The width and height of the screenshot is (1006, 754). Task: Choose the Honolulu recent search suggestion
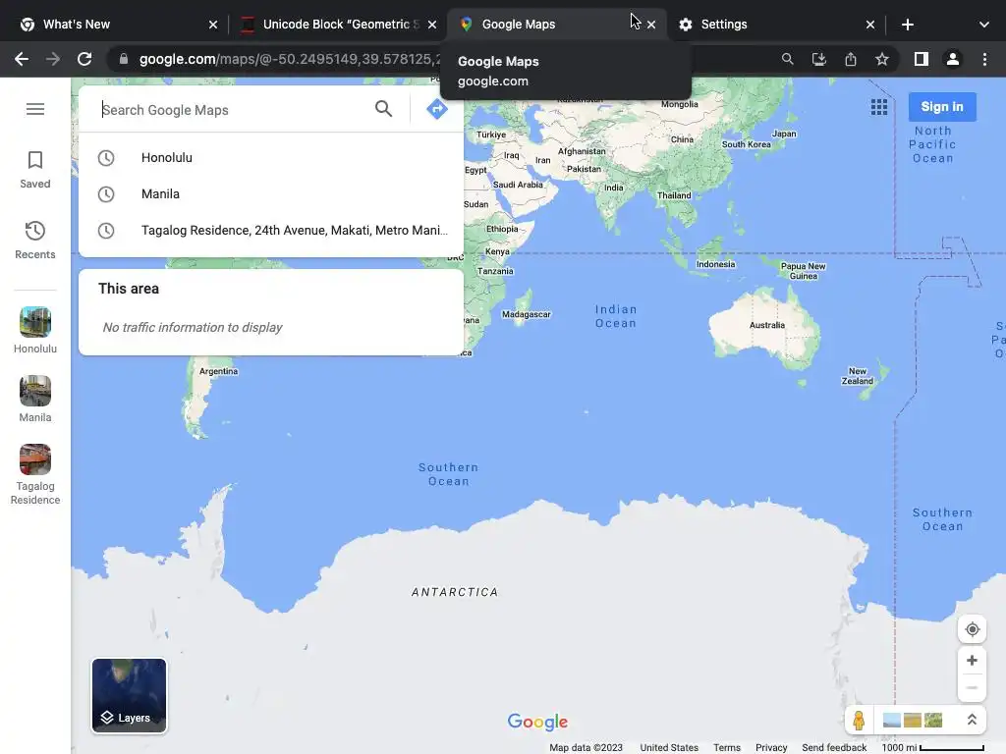pyautogui.click(x=271, y=158)
